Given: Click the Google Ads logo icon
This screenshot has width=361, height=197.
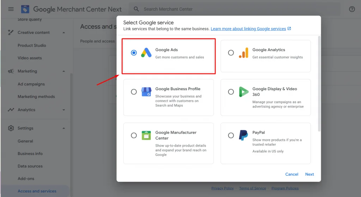Looking at the screenshot, I should coord(146,53).
